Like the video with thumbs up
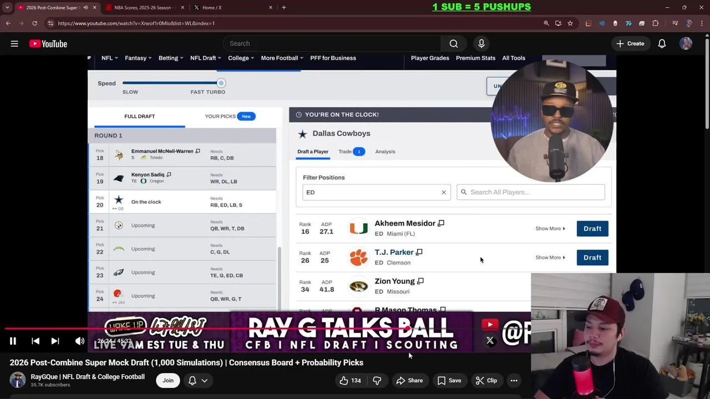 click(x=350, y=381)
